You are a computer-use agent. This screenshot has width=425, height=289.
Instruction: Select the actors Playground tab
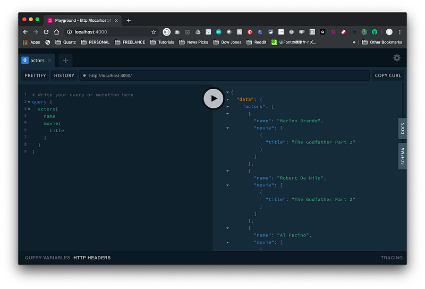tap(37, 61)
